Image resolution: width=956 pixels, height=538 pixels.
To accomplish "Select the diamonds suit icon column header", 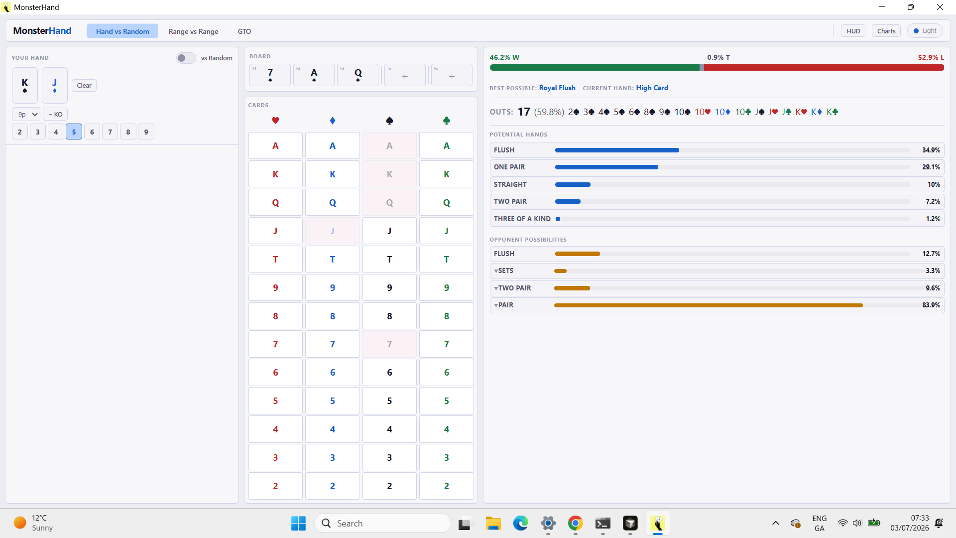I will pyautogui.click(x=333, y=121).
